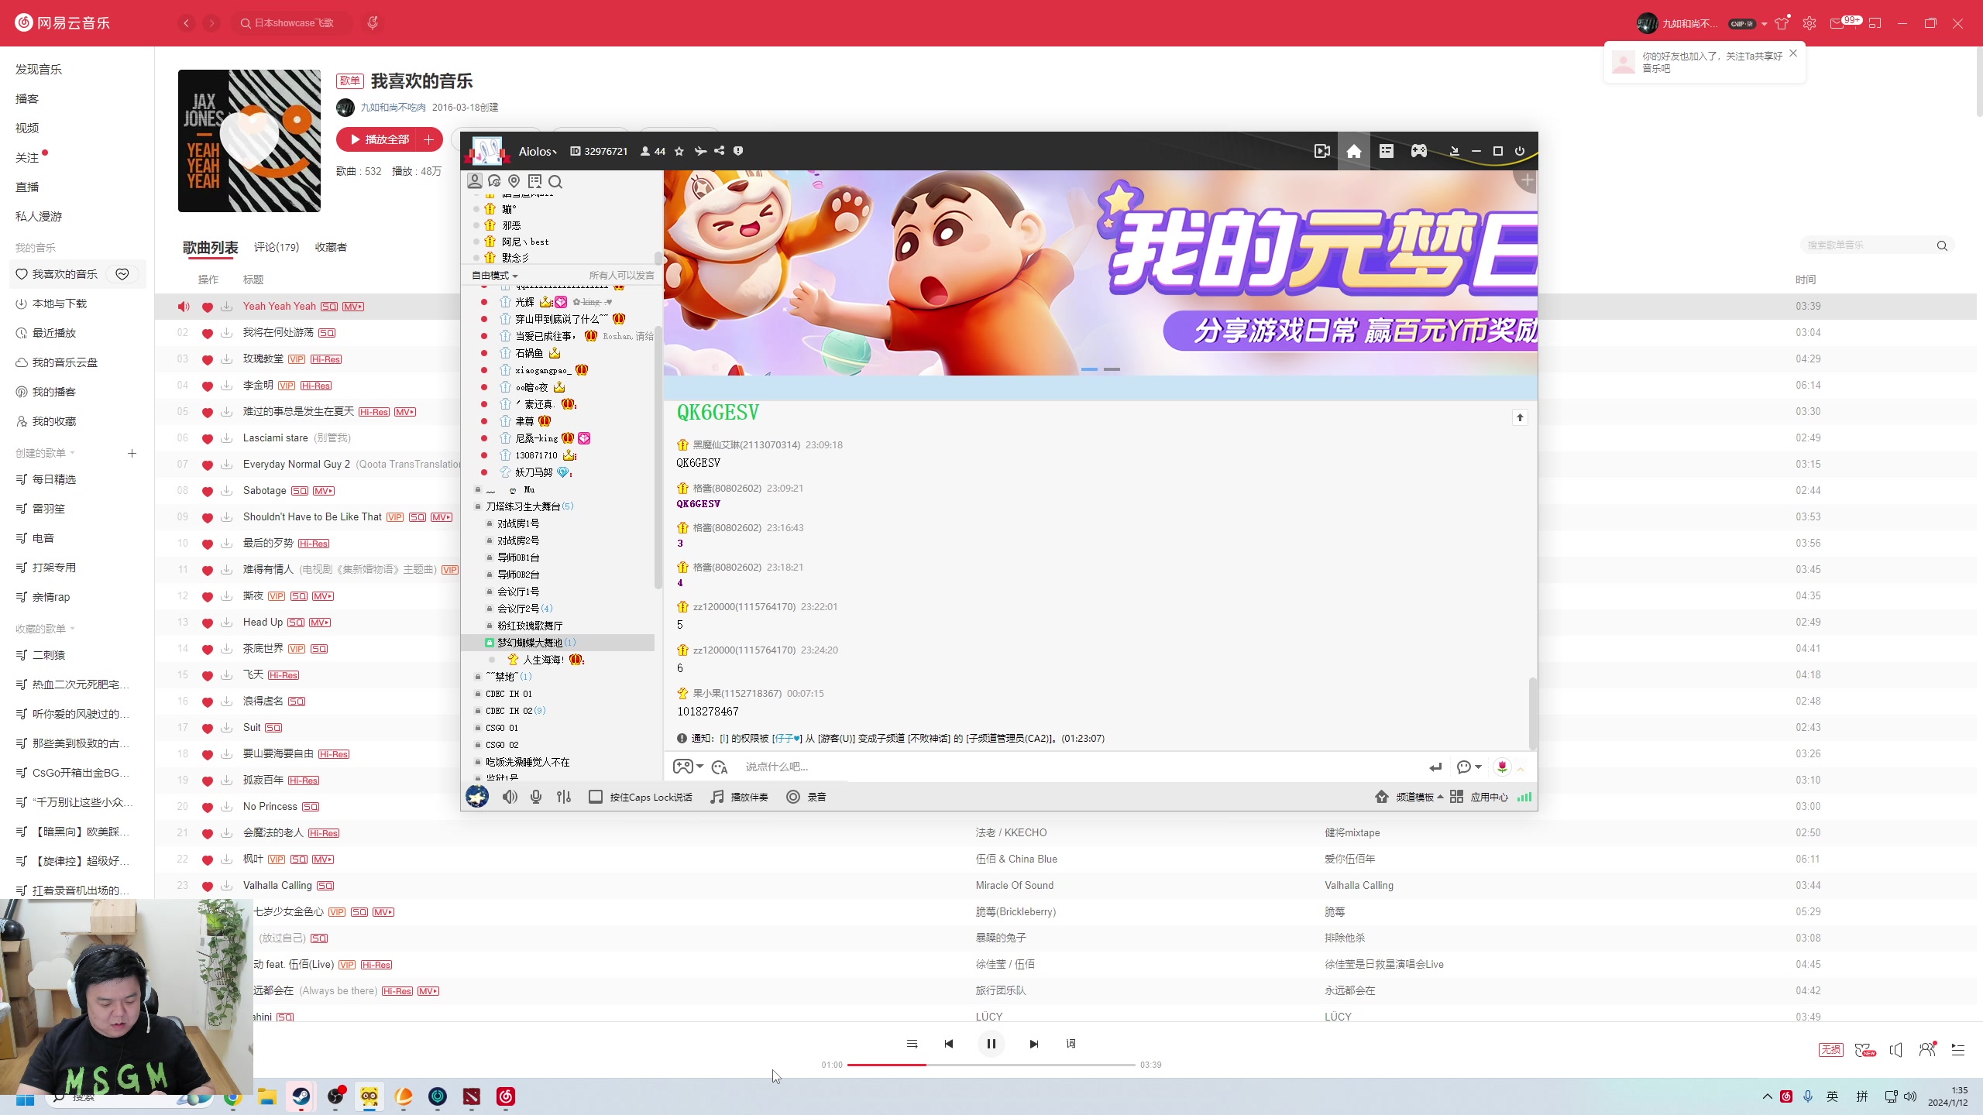Click the chat input field 说点什么吧
This screenshot has height=1115, width=1983.
coord(1081,767)
